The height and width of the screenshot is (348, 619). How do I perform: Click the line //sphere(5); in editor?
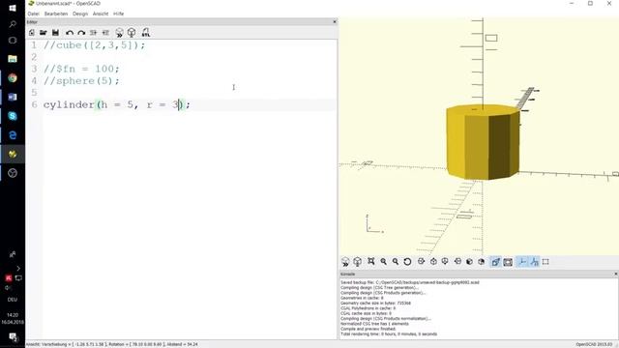coord(81,81)
